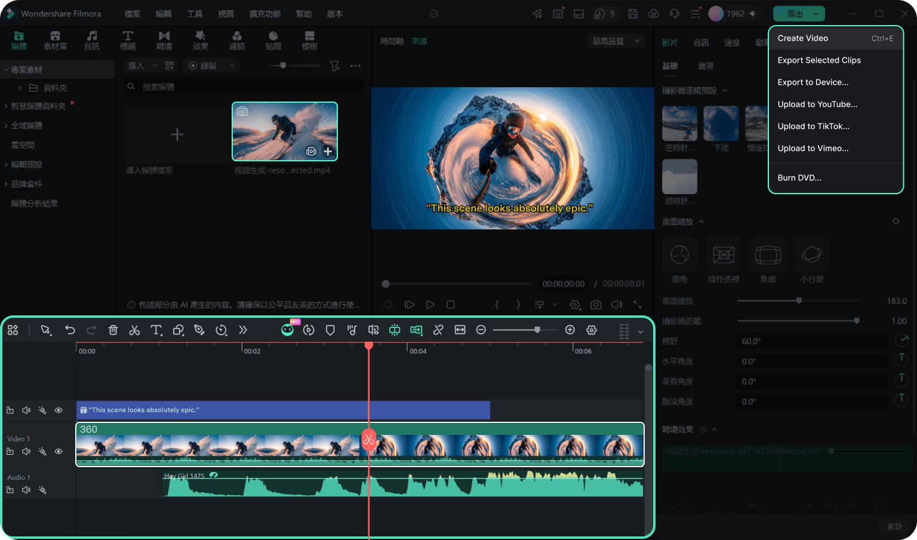This screenshot has height=540, width=917.
Task: Open the AI Copilot icon with FREE badge
Action: [288, 329]
